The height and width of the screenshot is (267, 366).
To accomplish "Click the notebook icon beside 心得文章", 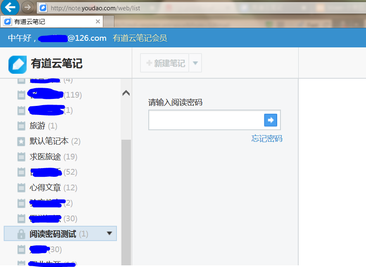I will [21, 187].
